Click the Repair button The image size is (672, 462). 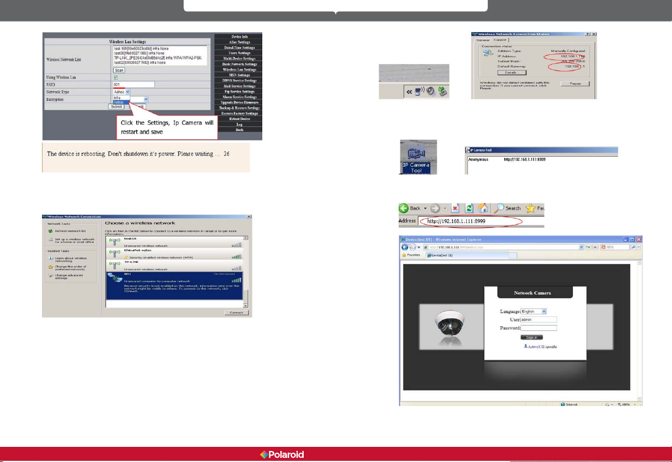575,83
